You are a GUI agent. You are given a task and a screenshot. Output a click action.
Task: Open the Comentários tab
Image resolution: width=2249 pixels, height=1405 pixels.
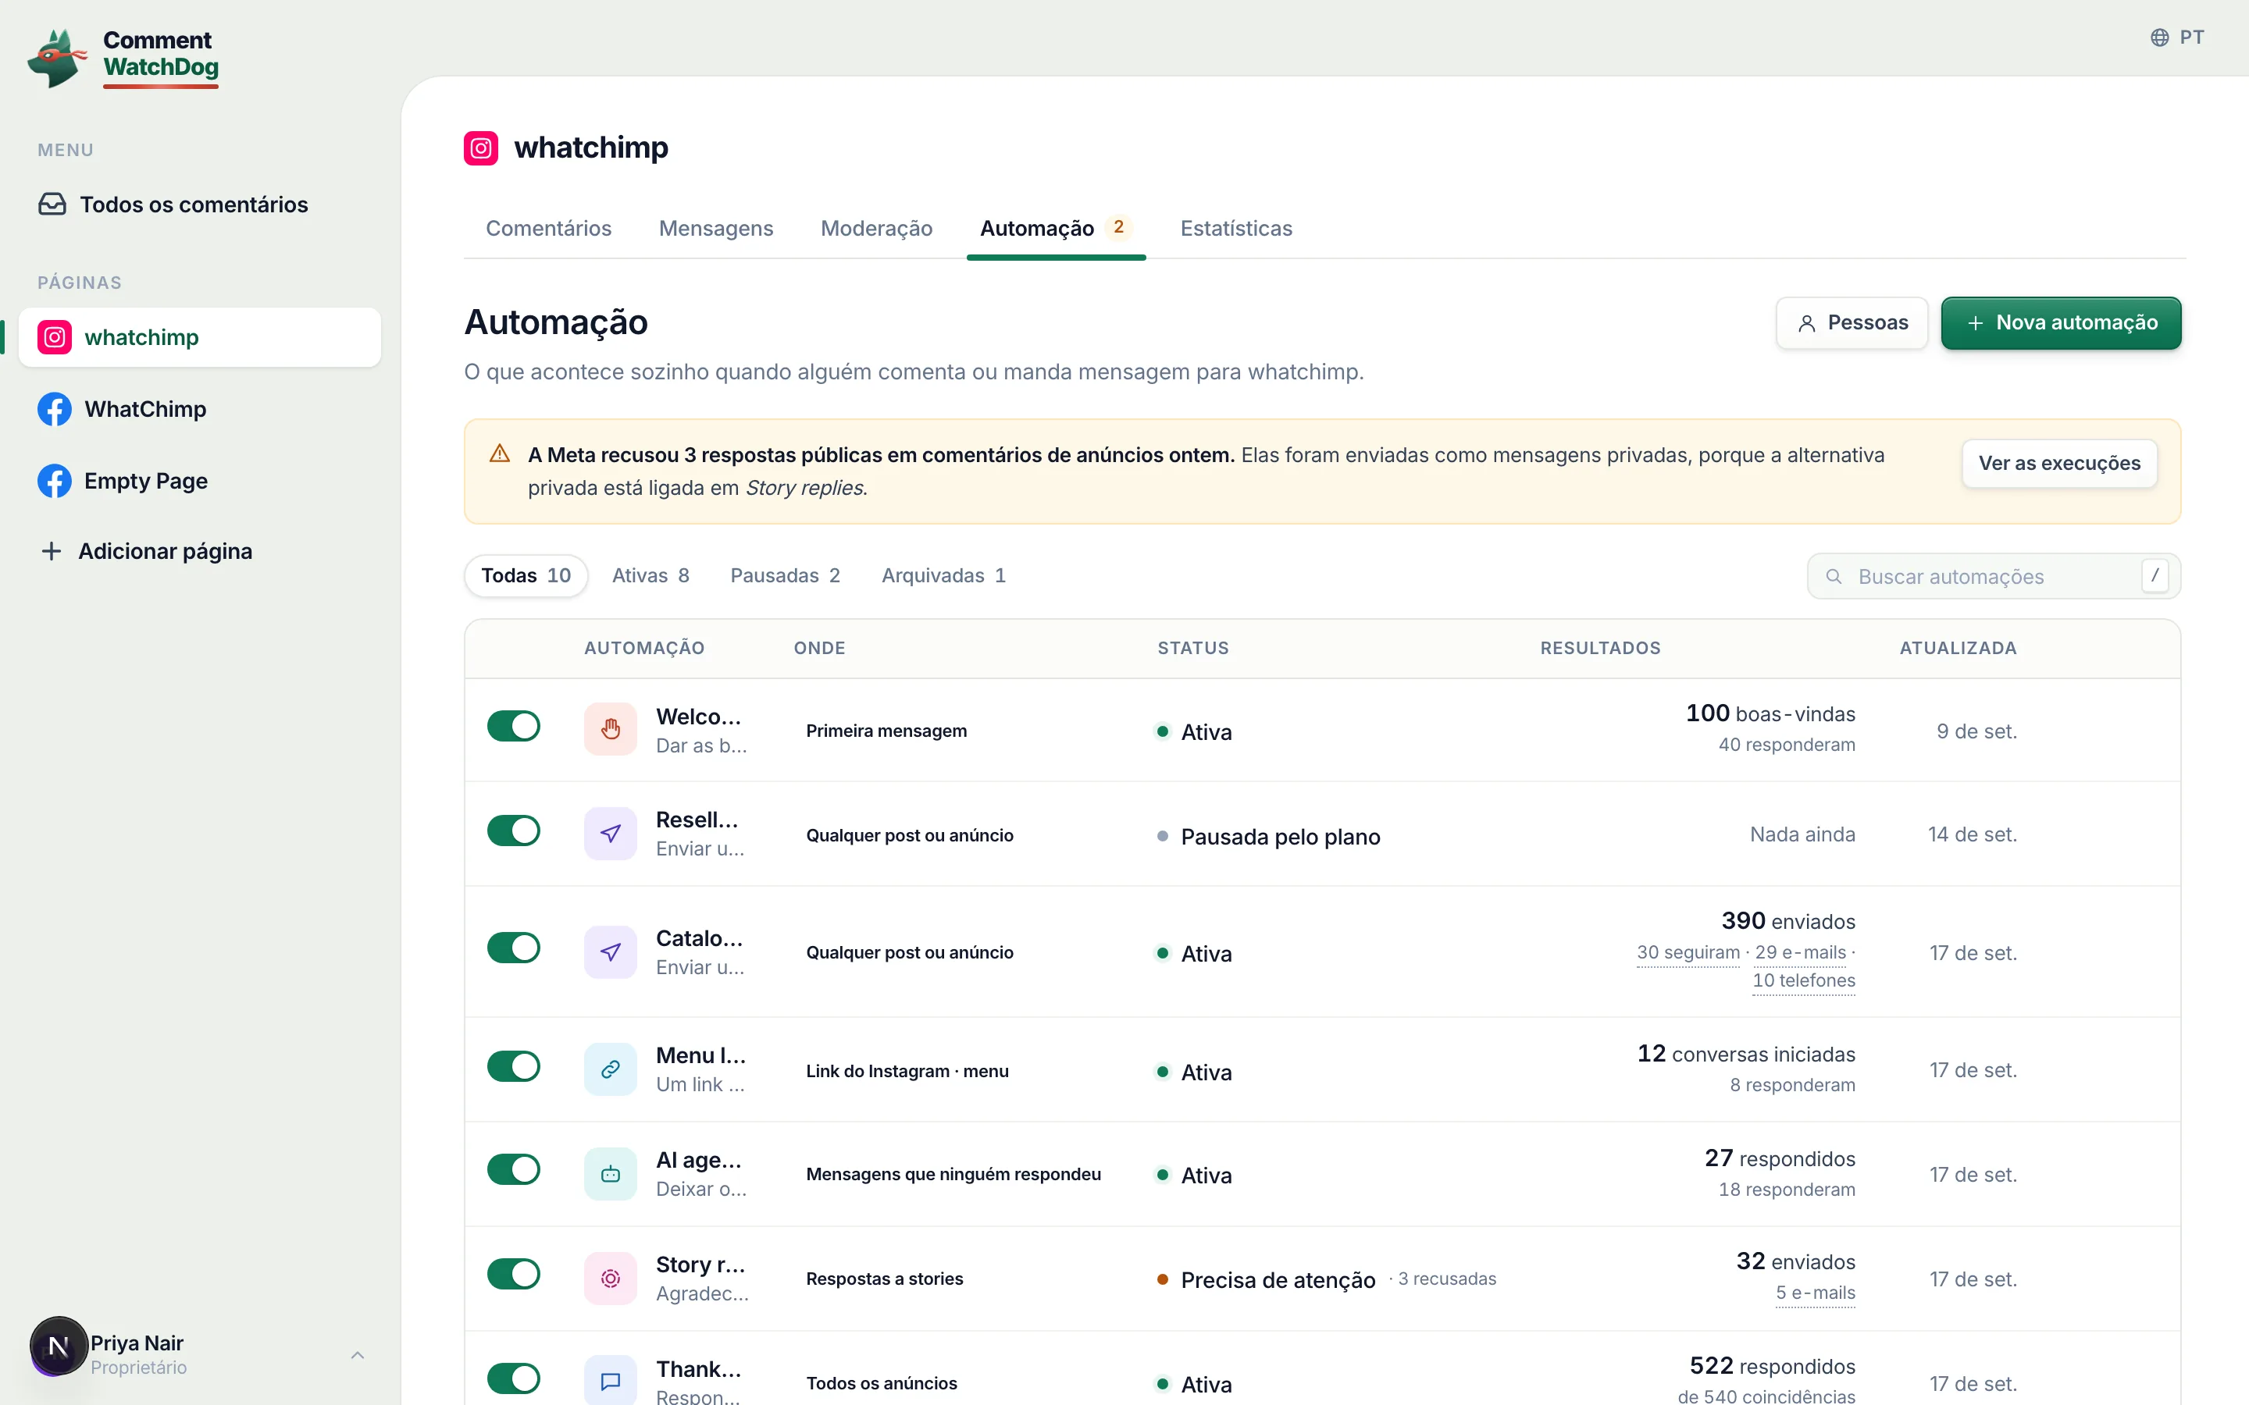coord(548,229)
